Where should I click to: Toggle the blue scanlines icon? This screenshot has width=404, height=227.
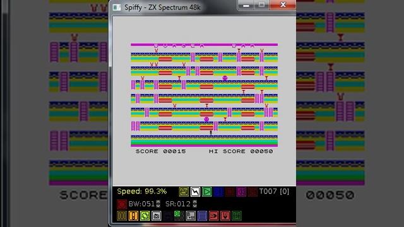(x=202, y=216)
